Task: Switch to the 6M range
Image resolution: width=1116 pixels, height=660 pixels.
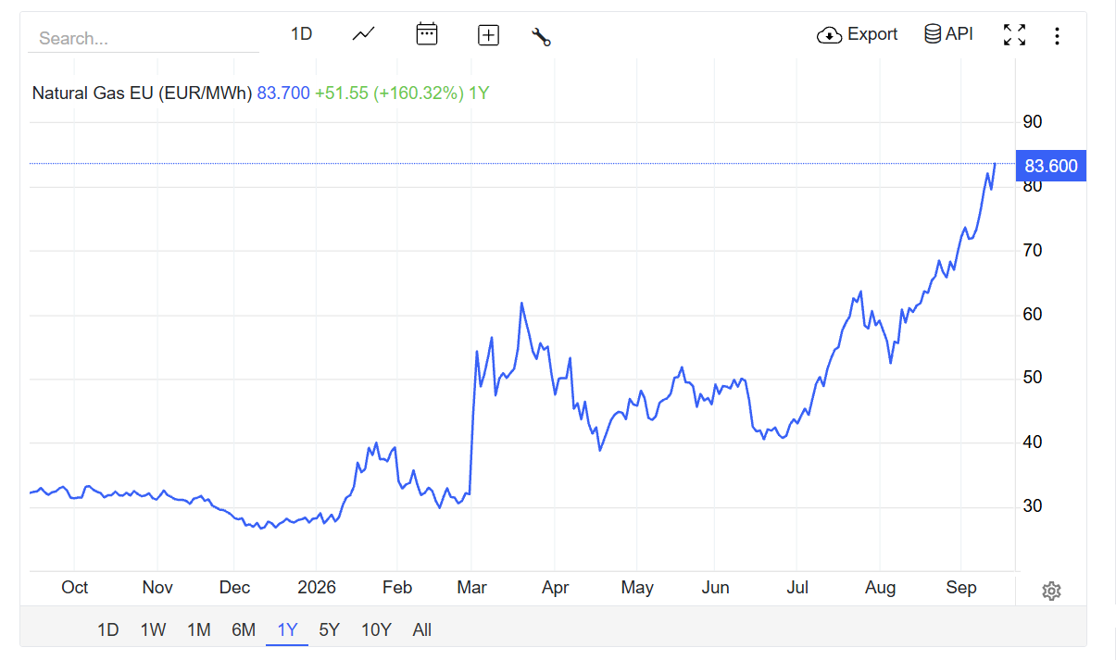Action: [x=244, y=630]
